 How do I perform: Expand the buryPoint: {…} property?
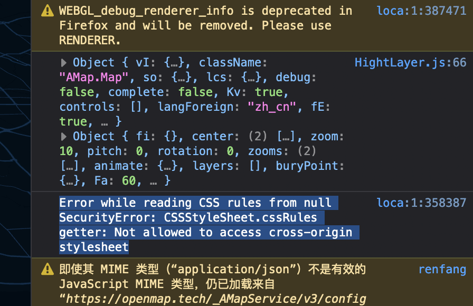(x=70, y=181)
